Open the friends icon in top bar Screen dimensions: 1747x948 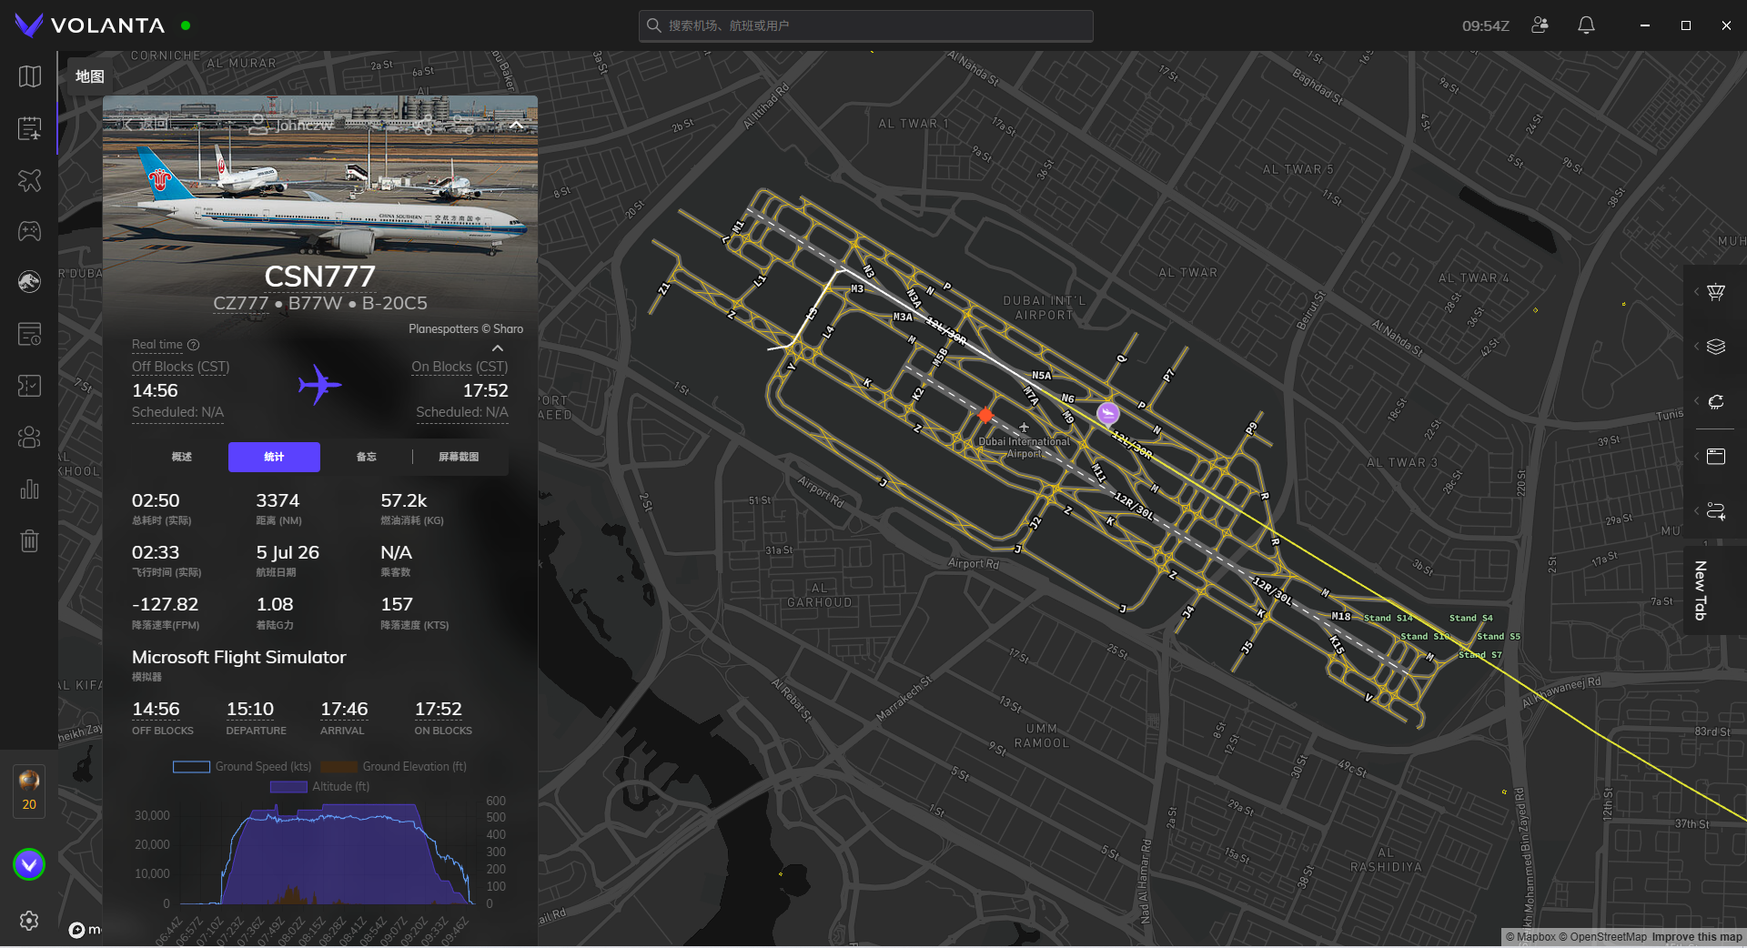(1540, 25)
